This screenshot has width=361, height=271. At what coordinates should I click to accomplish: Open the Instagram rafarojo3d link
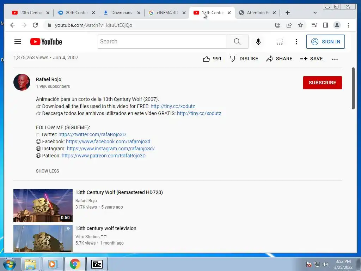(111, 149)
